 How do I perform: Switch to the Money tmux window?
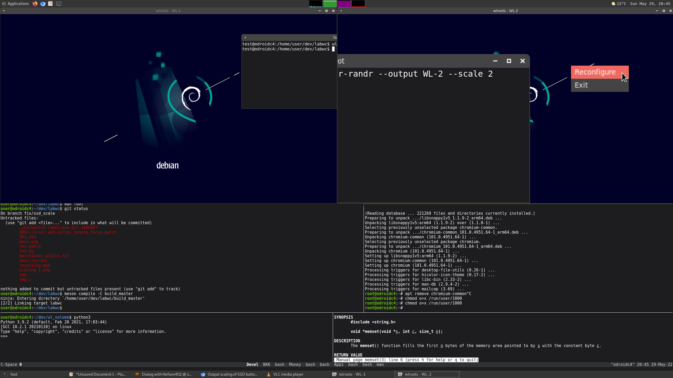coord(295,364)
